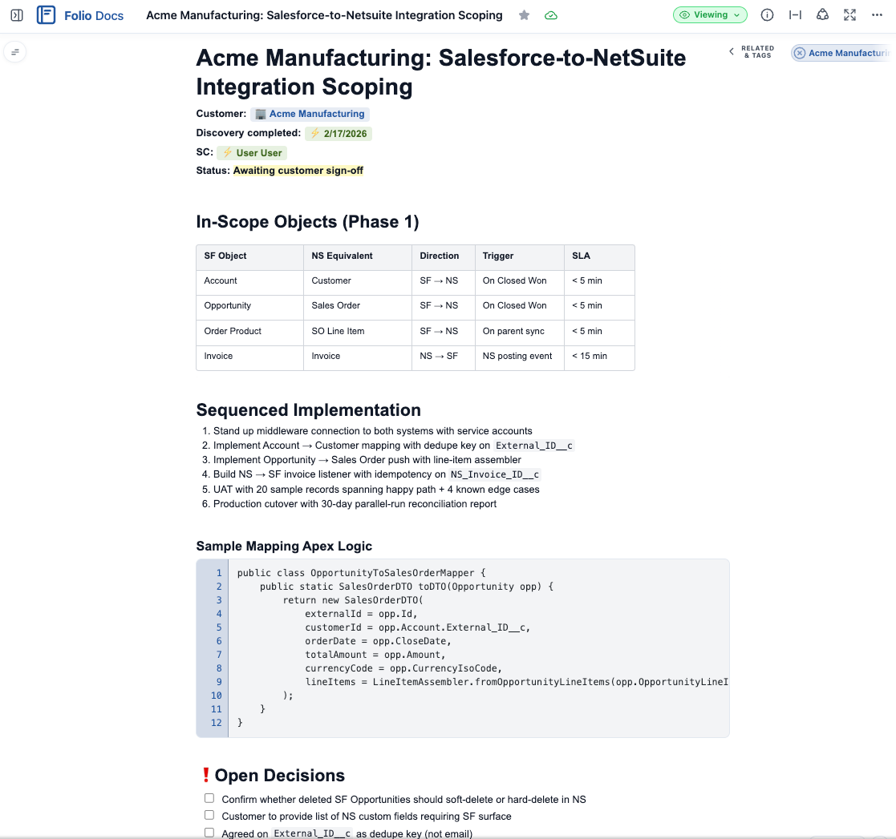Click the User User mention chip
Viewport: 896px width, 839px height.
point(251,152)
